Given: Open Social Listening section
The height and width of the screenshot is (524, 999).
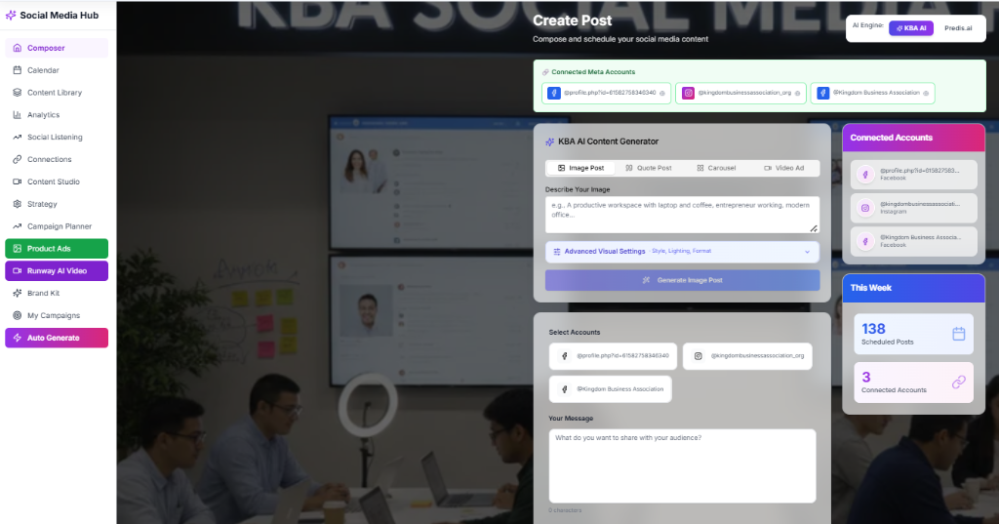Looking at the screenshot, I should tap(57, 137).
